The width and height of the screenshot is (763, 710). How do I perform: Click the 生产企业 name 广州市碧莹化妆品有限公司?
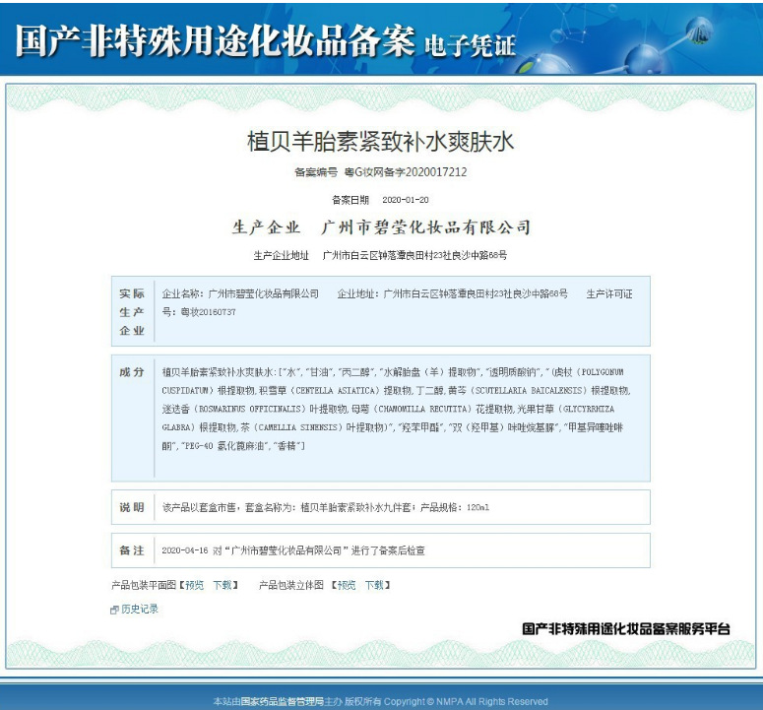click(426, 227)
